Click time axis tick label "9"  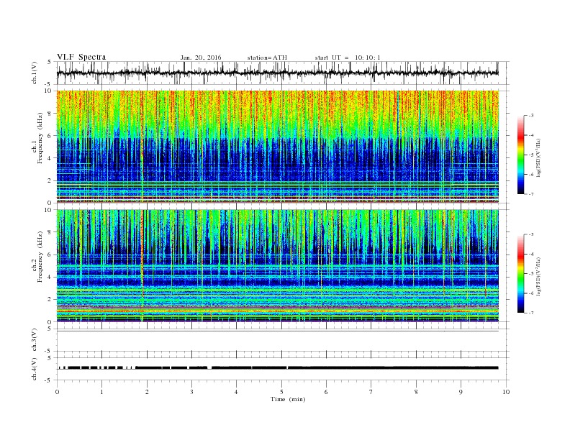pyautogui.click(x=461, y=392)
